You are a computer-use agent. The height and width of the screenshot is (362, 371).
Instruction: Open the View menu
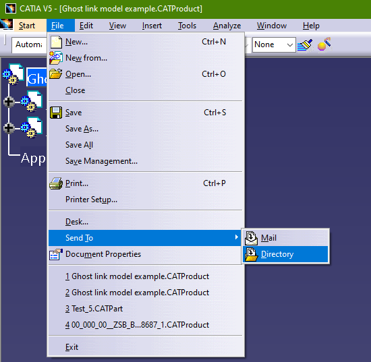coord(117,26)
